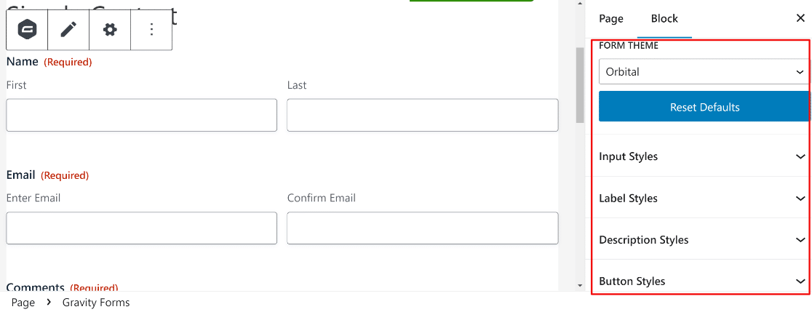
Task: Open the Form Theme Orbital dropdown
Action: point(704,72)
